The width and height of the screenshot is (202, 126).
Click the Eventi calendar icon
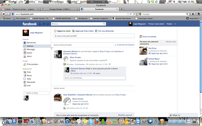(25, 53)
